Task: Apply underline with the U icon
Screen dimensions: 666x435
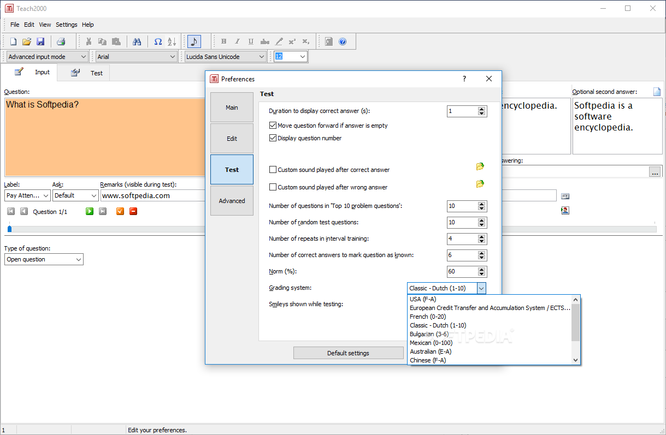Action: tap(251, 41)
